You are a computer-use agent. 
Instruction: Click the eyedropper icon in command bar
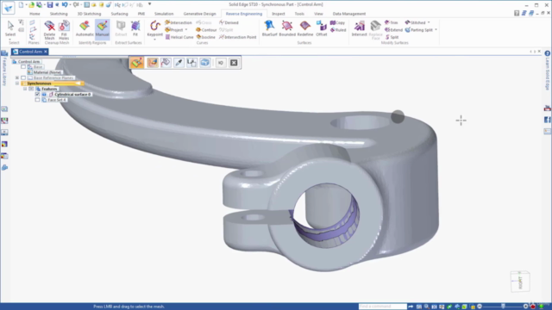[x=179, y=63]
